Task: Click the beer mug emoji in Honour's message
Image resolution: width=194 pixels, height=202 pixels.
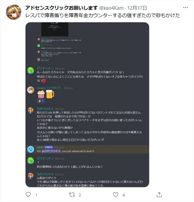Action: pyautogui.click(x=50, y=94)
